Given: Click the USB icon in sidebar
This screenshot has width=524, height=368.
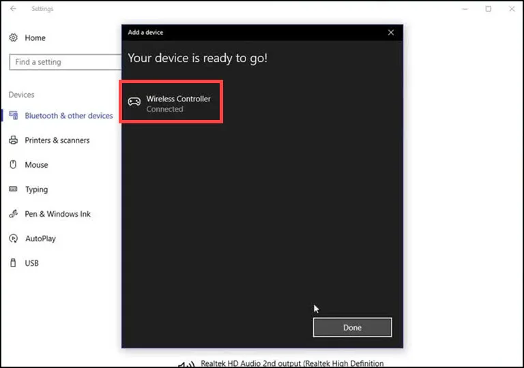Looking at the screenshot, I should [x=13, y=263].
